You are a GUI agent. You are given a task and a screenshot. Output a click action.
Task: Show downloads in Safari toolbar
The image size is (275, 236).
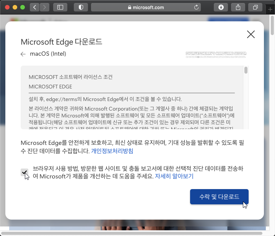coord(221,7)
